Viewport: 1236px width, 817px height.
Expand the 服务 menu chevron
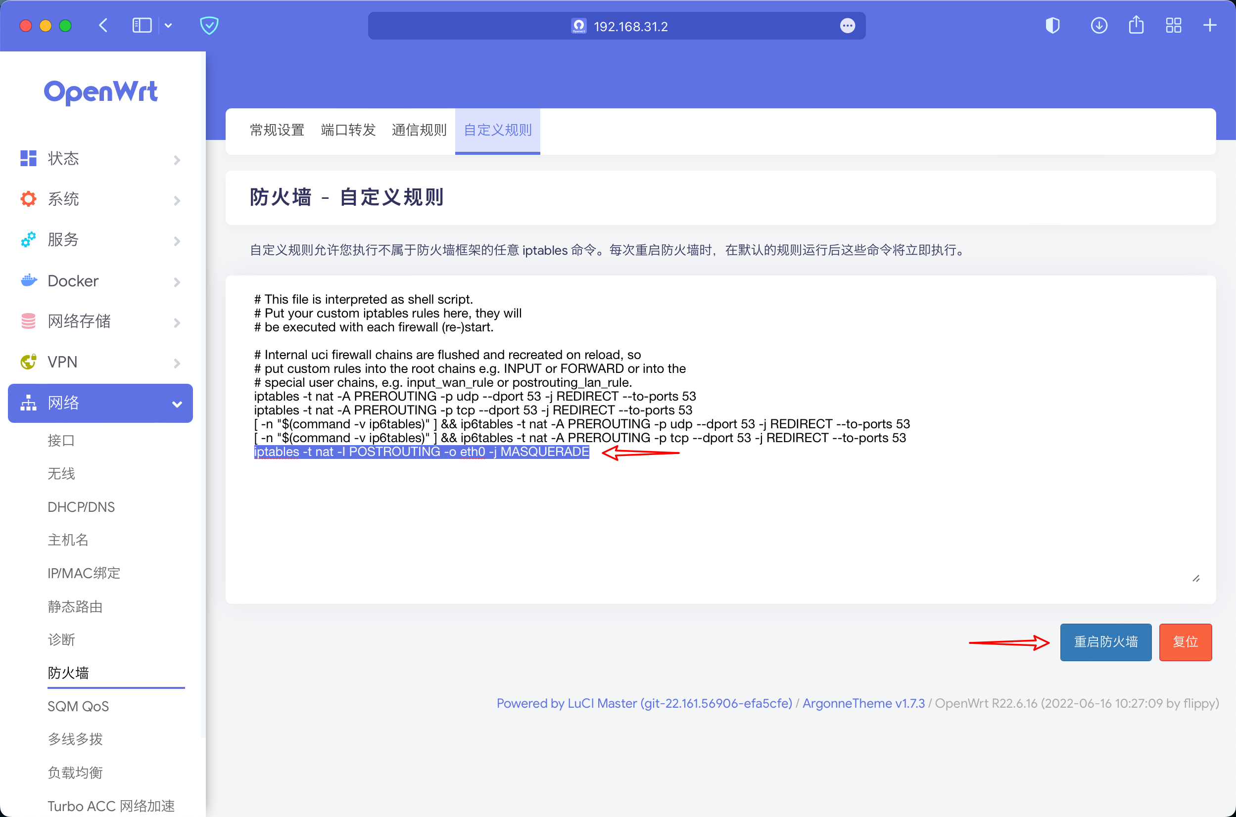point(177,241)
